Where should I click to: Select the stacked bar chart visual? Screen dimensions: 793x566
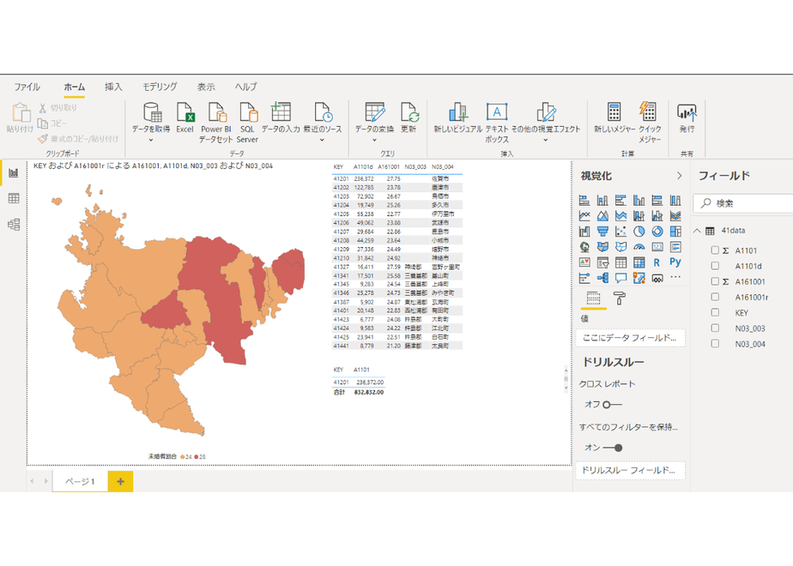click(584, 201)
